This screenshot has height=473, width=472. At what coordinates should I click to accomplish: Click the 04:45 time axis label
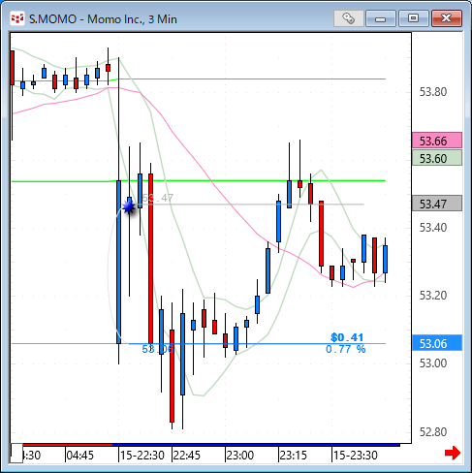coord(80,456)
